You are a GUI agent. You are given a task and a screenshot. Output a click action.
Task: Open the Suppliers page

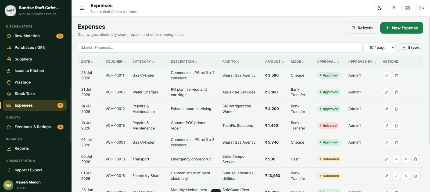[x=35, y=59]
